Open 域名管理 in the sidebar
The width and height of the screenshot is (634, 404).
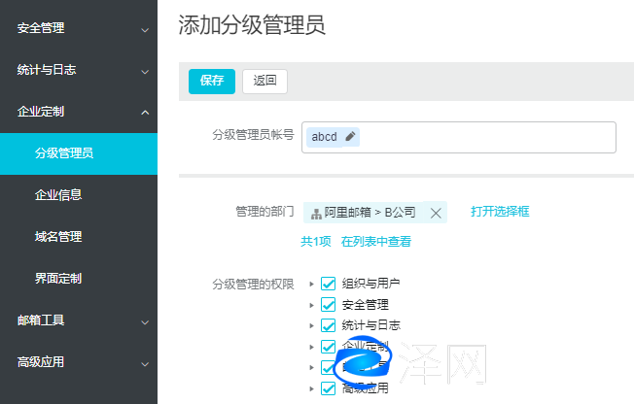(x=58, y=237)
